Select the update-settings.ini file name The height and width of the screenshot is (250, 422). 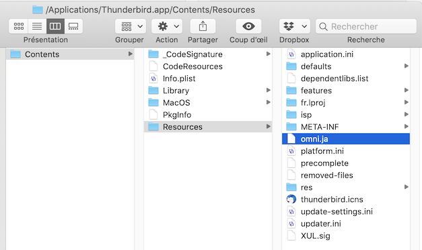[x=337, y=212]
